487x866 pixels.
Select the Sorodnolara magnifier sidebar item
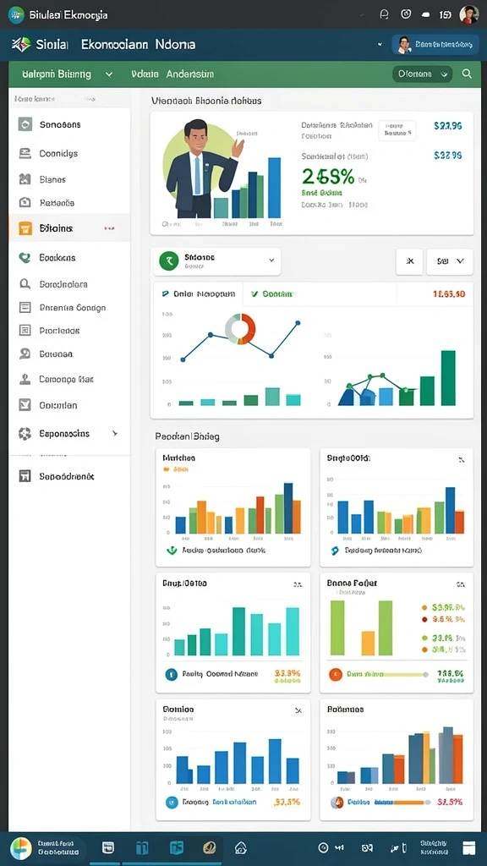(x=69, y=284)
